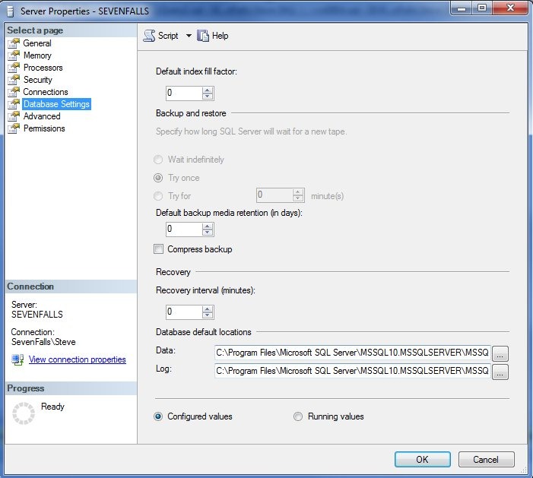Viewport: 533px width, 478px height.
Task: Increase the default index fill factor
Action: coord(208,90)
